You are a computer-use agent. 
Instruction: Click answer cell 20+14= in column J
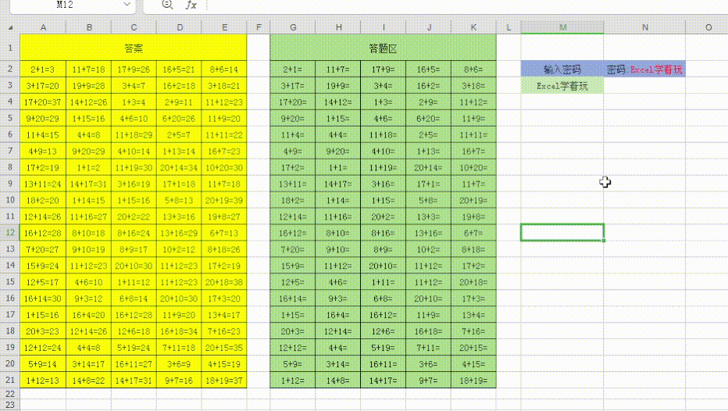click(x=428, y=168)
